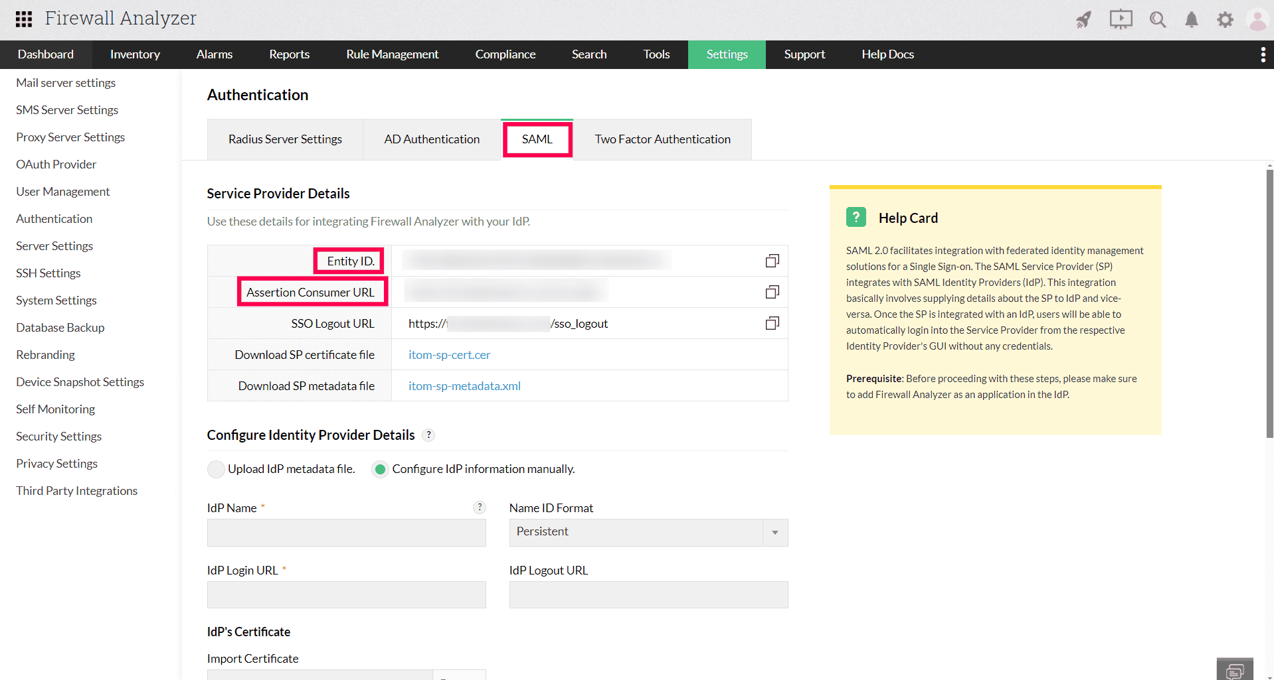1274x680 pixels.
Task: Copy the Assertion Consumer URL
Action: [772, 292]
